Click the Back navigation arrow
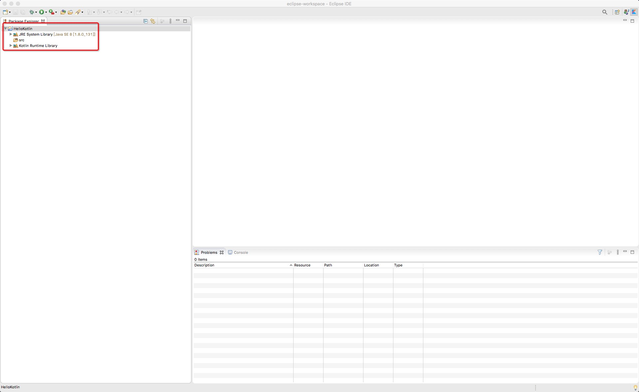Screen dimensions: 639x392 coord(117,12)
